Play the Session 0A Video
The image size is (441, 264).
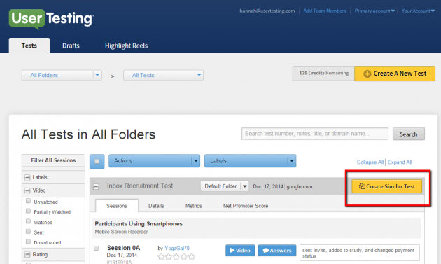pyautogui.click(x=240, y=251)
